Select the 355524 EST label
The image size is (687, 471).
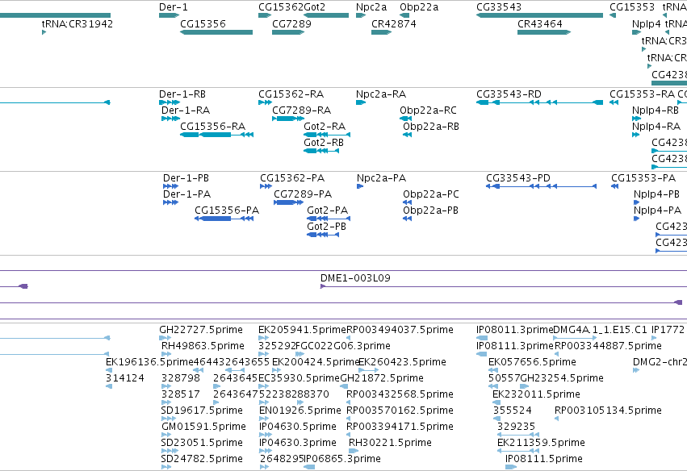pos(512,411)
